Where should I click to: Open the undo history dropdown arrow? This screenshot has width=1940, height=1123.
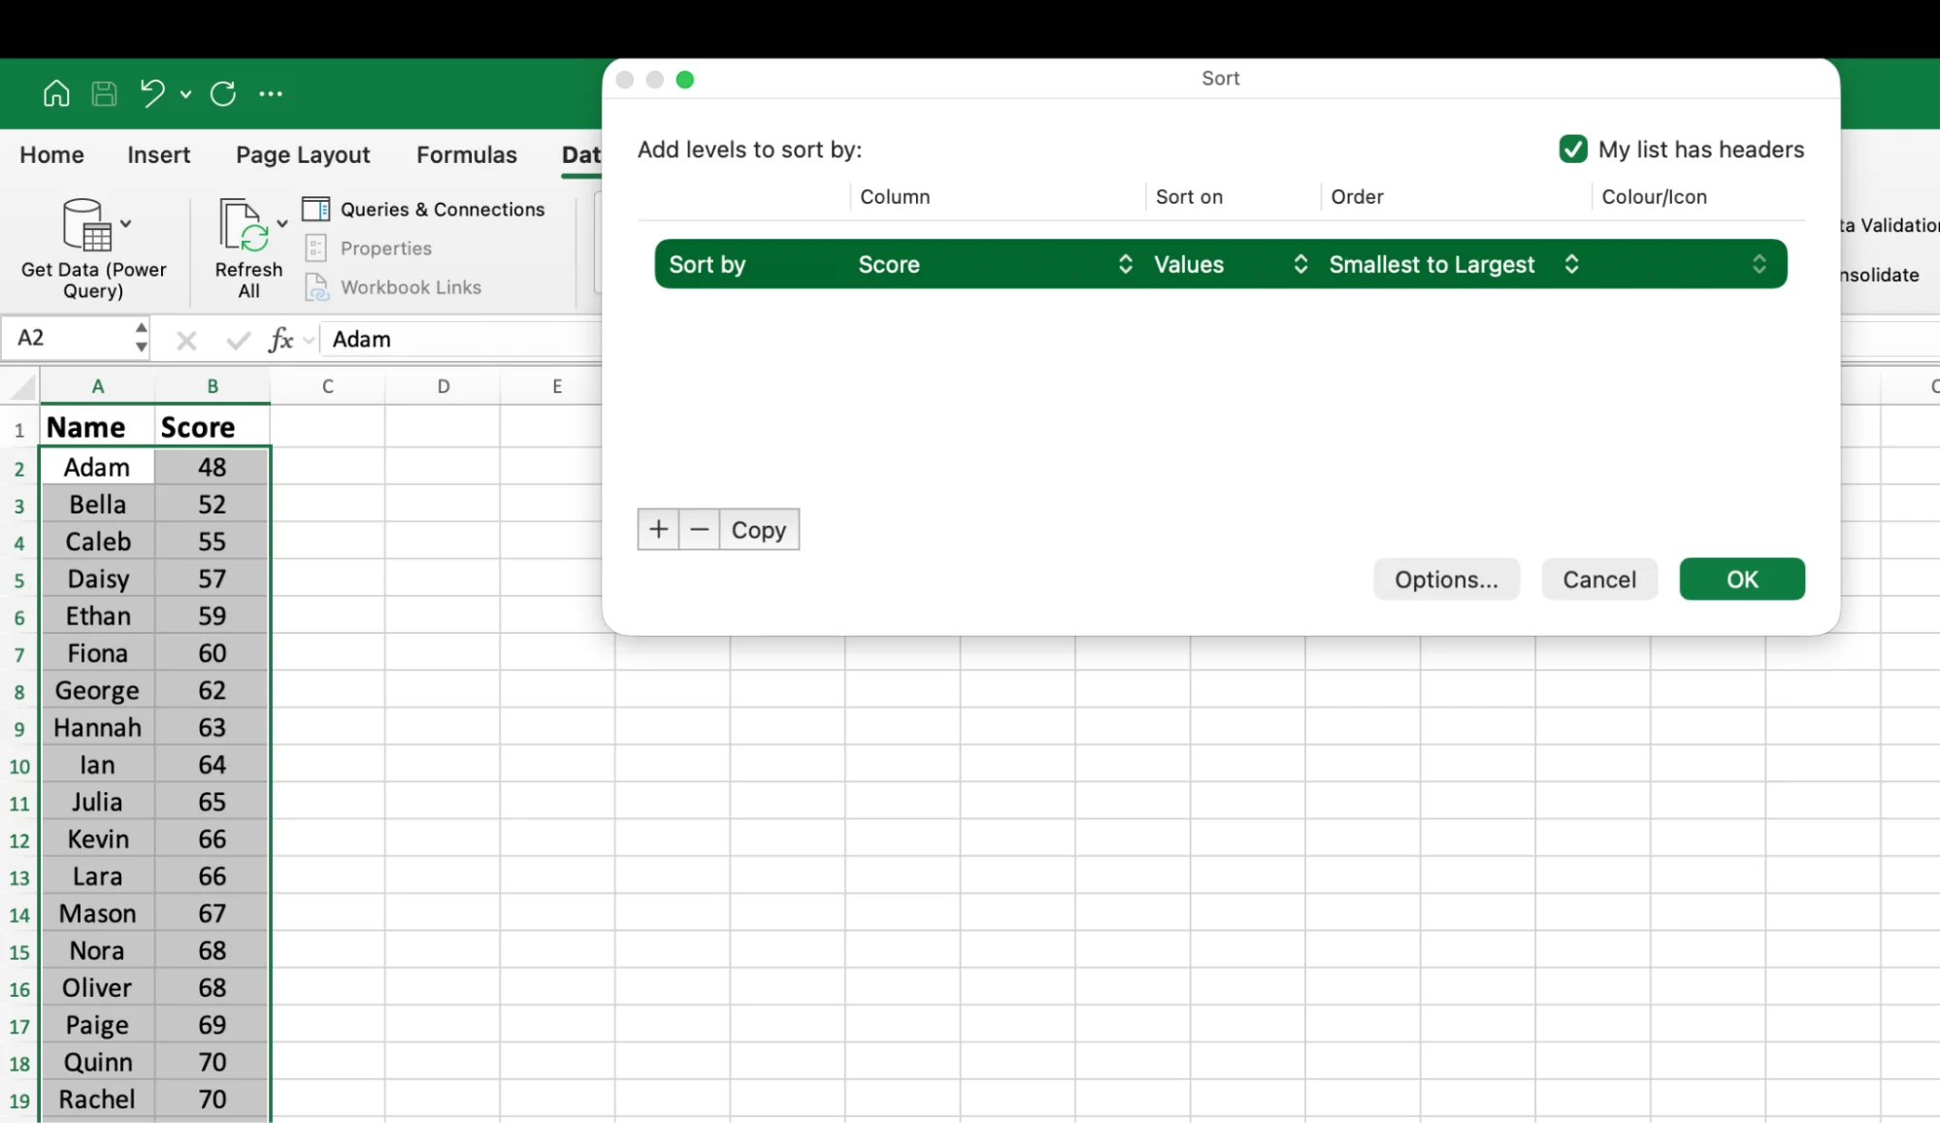(x=185, y=94)
